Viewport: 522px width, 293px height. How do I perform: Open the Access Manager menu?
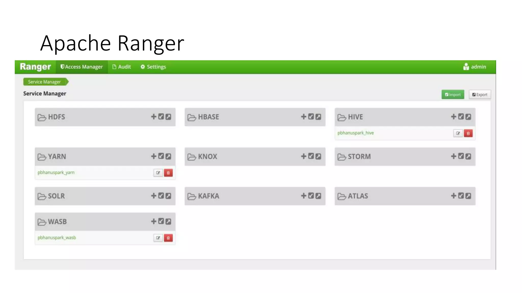(82, 67)
